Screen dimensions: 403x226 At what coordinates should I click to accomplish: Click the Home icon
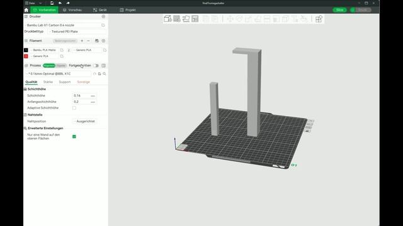(26, 10)
